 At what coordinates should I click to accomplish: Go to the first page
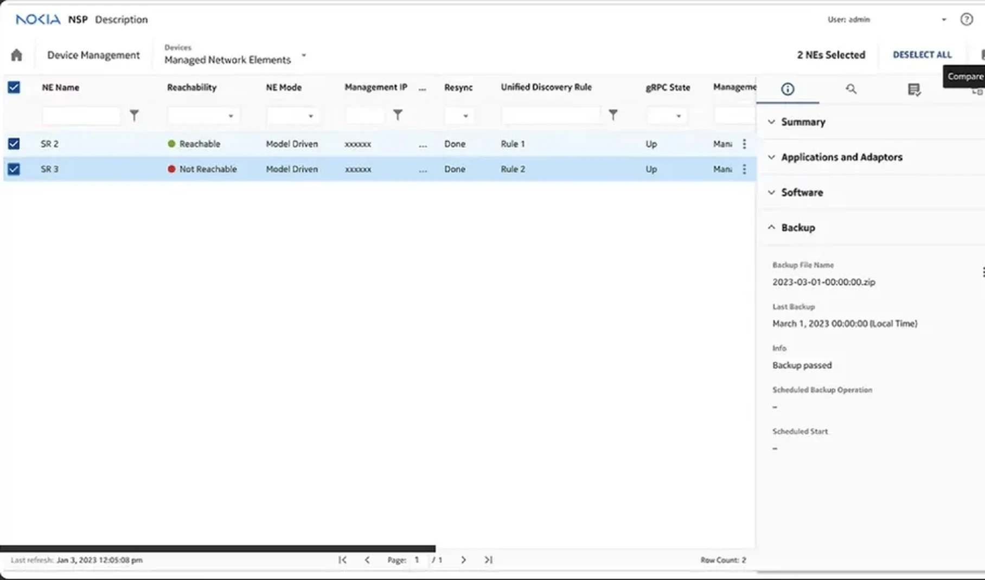tap(342, 560)
